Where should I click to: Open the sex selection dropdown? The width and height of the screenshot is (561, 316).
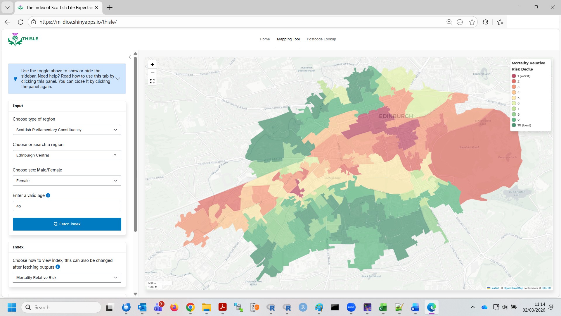[x=67, y=181]
